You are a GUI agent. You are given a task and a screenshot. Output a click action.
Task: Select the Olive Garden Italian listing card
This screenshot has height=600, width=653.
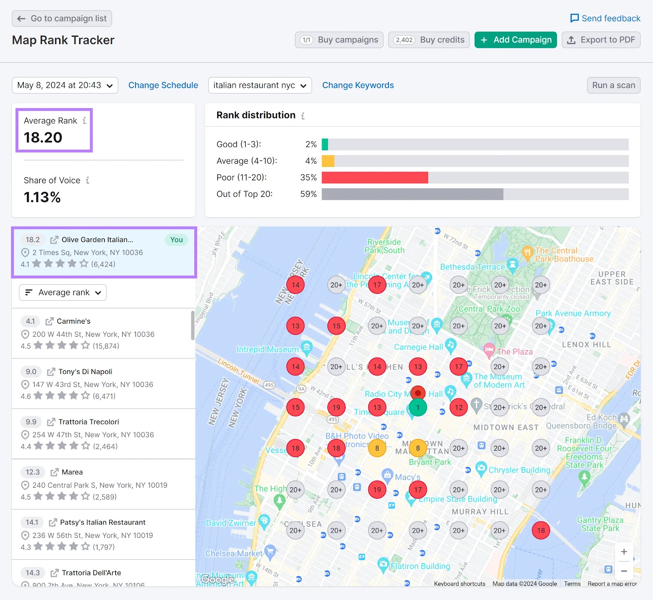point(104,252)
